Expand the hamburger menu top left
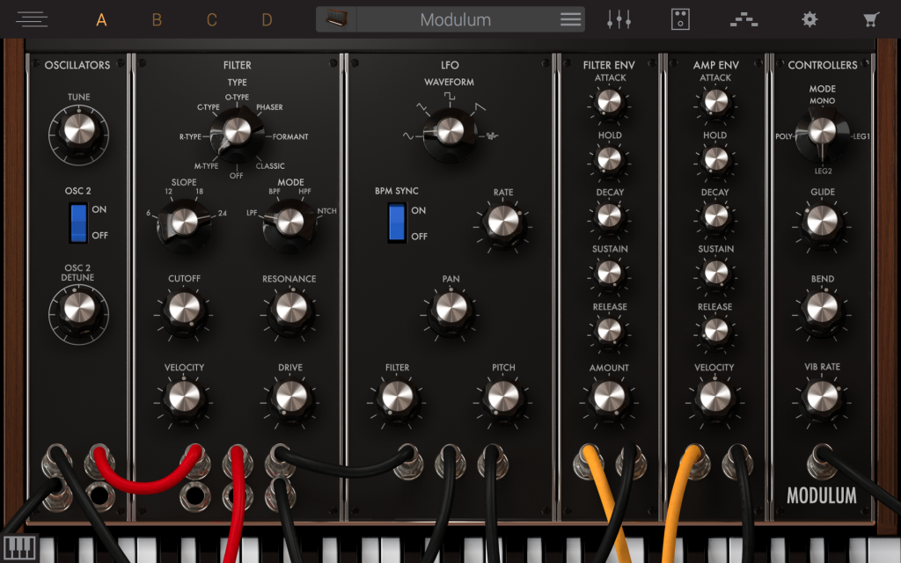Screen dimensions: 901x563 point(33,18)
